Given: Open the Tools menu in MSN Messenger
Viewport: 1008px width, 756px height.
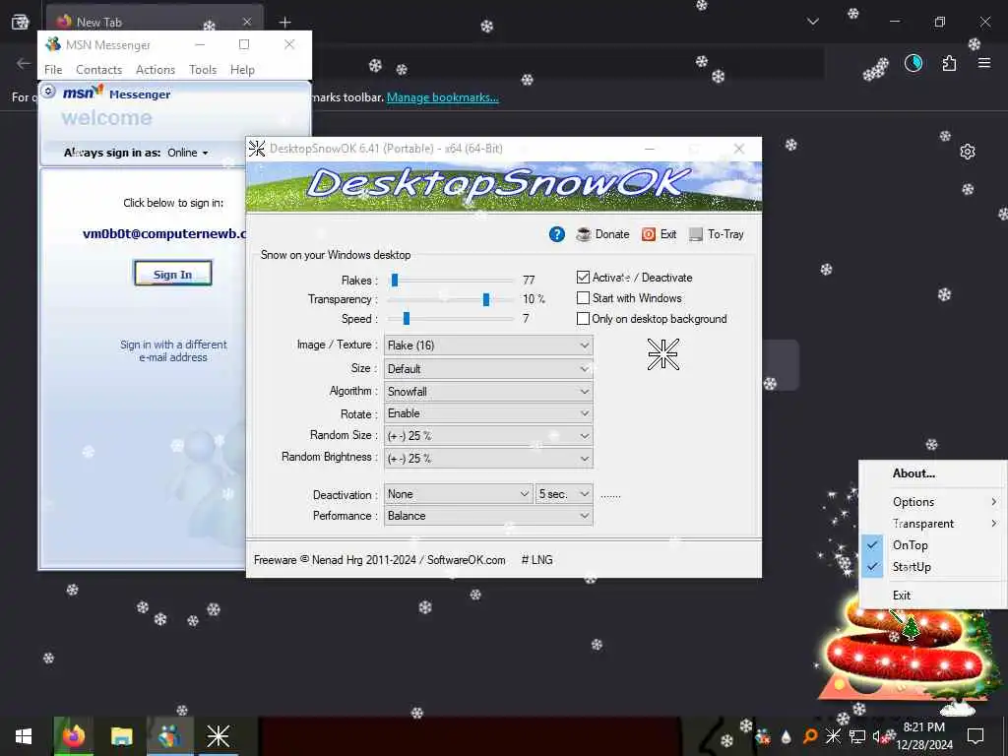Looking at the screenshot, I should point(203,70).
